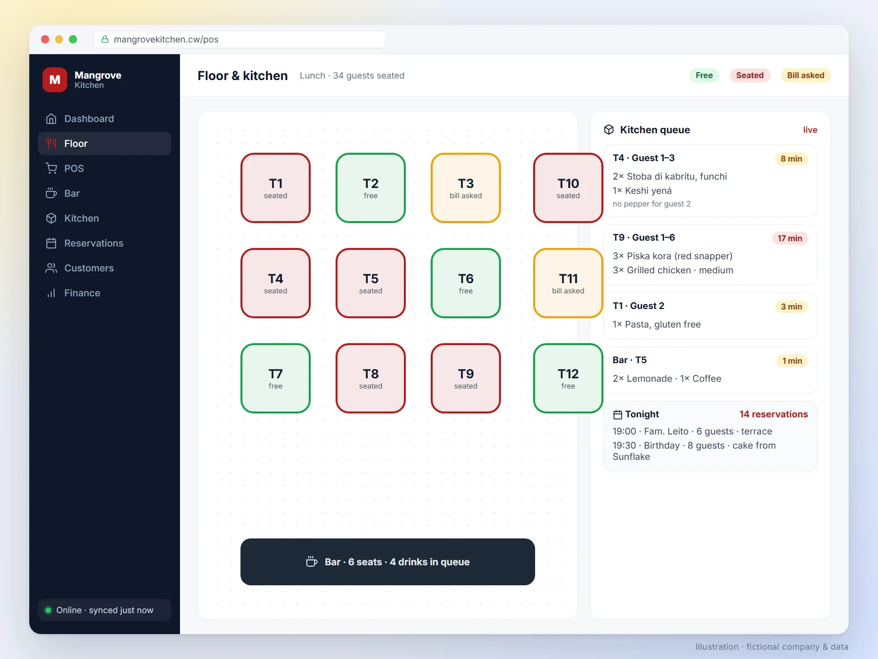Select free table T12
The image size is (878, 659).
tap(568, 378)
